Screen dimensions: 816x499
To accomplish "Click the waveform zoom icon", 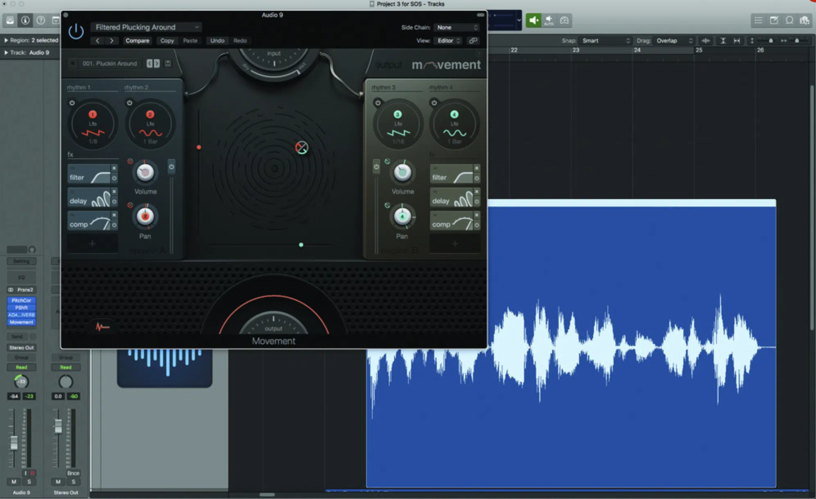I will (x=705, y=41).
